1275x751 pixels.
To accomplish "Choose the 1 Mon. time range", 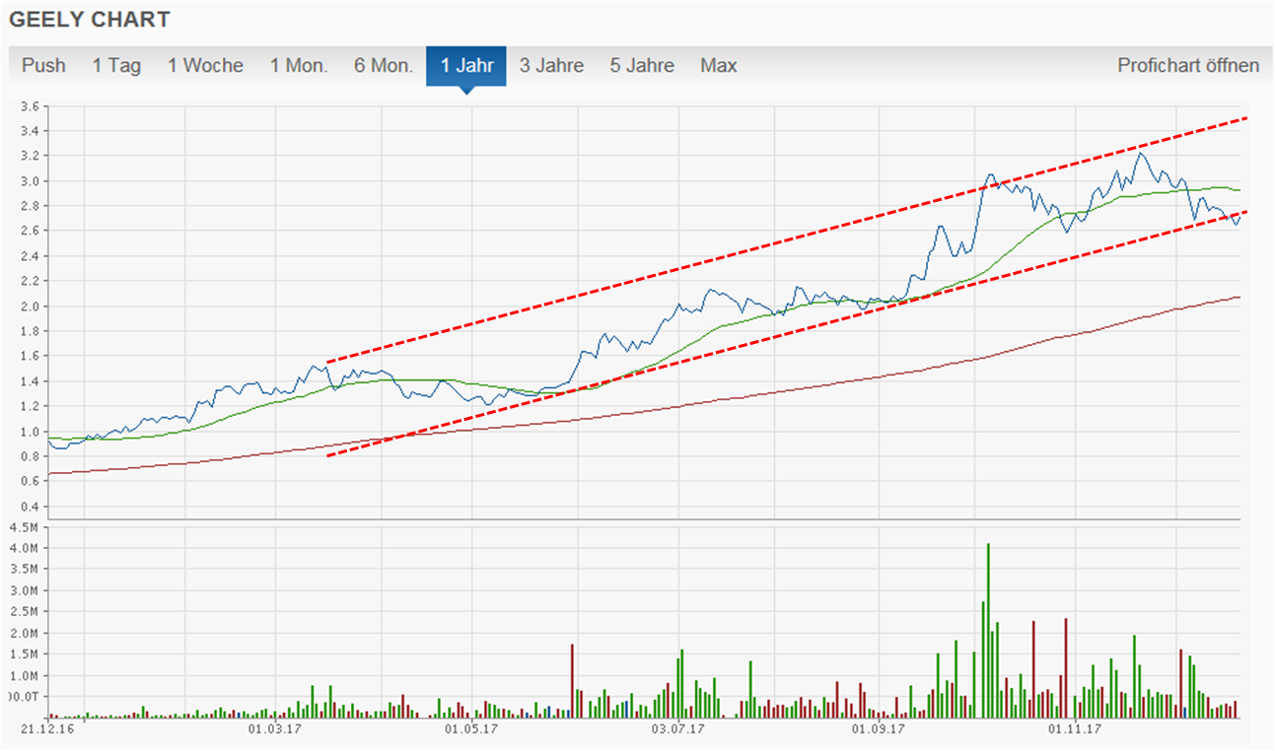I will [299, 66].
